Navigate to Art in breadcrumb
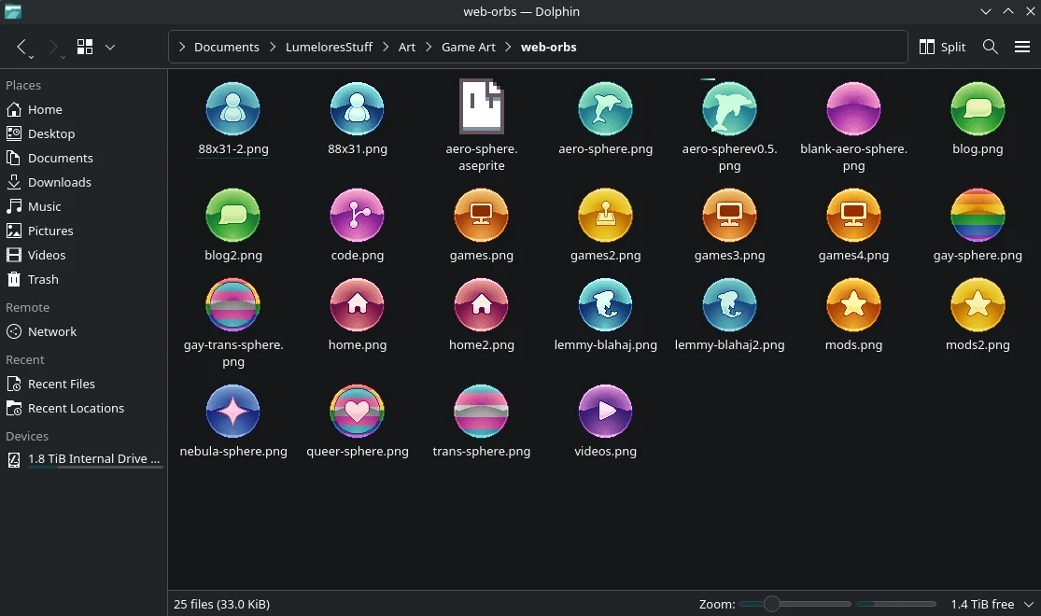The width and height of the screenshot is (1041, 616). [407, 47]
